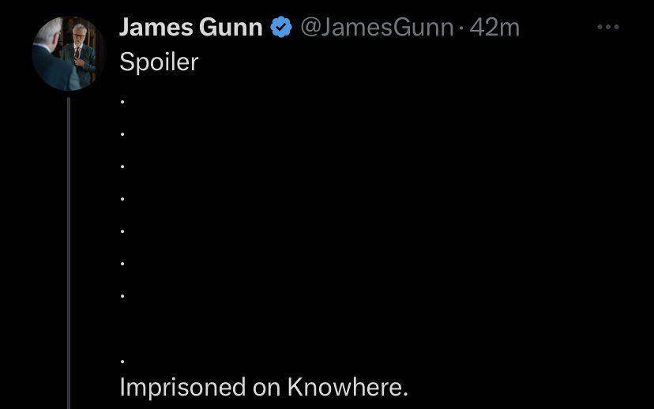
Task: Click the word Imprisoned
Action: [182, 387]
